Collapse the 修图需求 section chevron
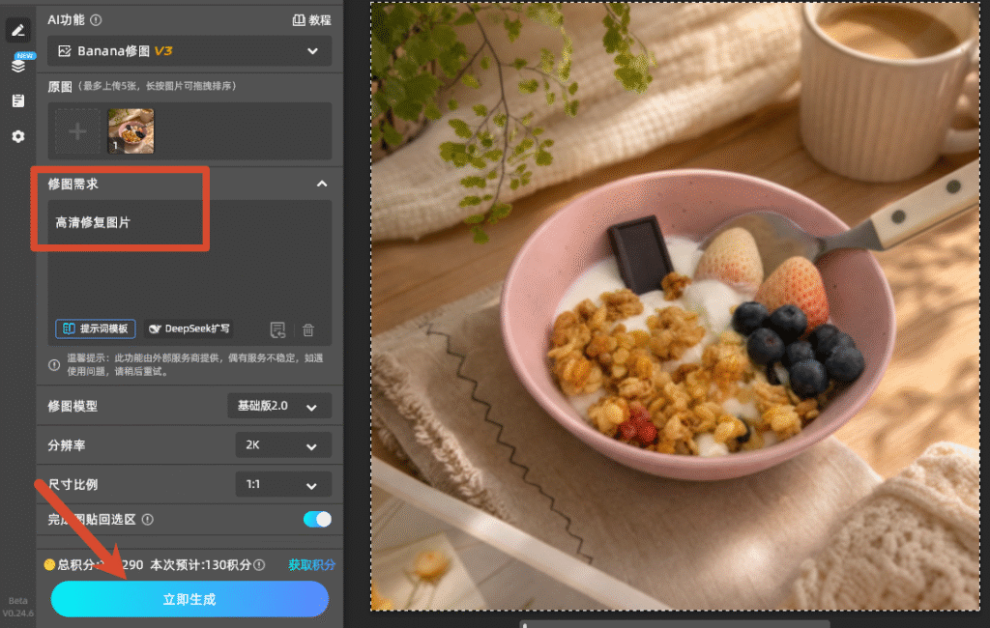The image size is (990, 628). [322, 184]
